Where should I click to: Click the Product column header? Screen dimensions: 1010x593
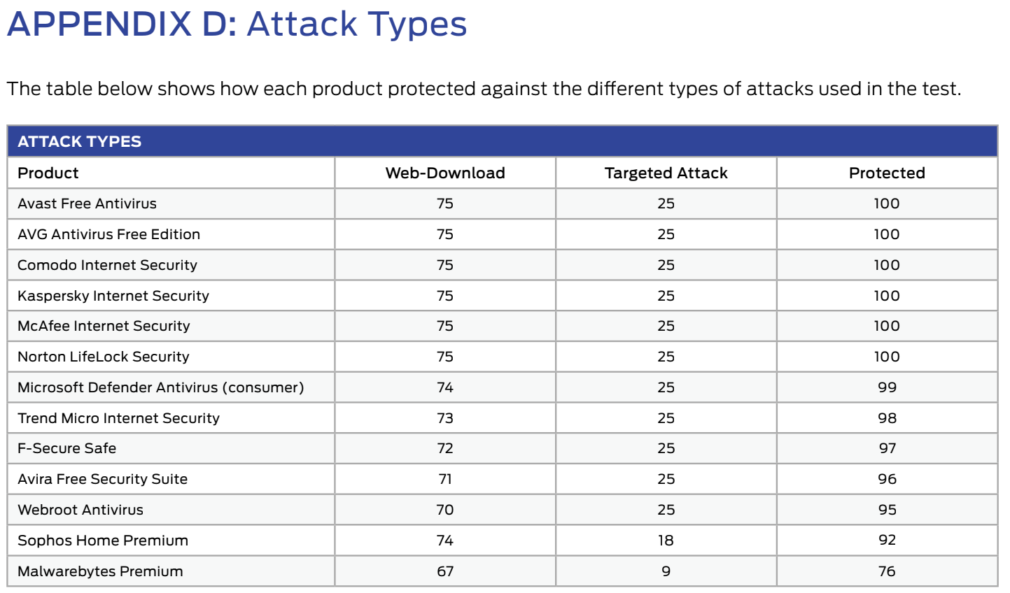[48, 173]
